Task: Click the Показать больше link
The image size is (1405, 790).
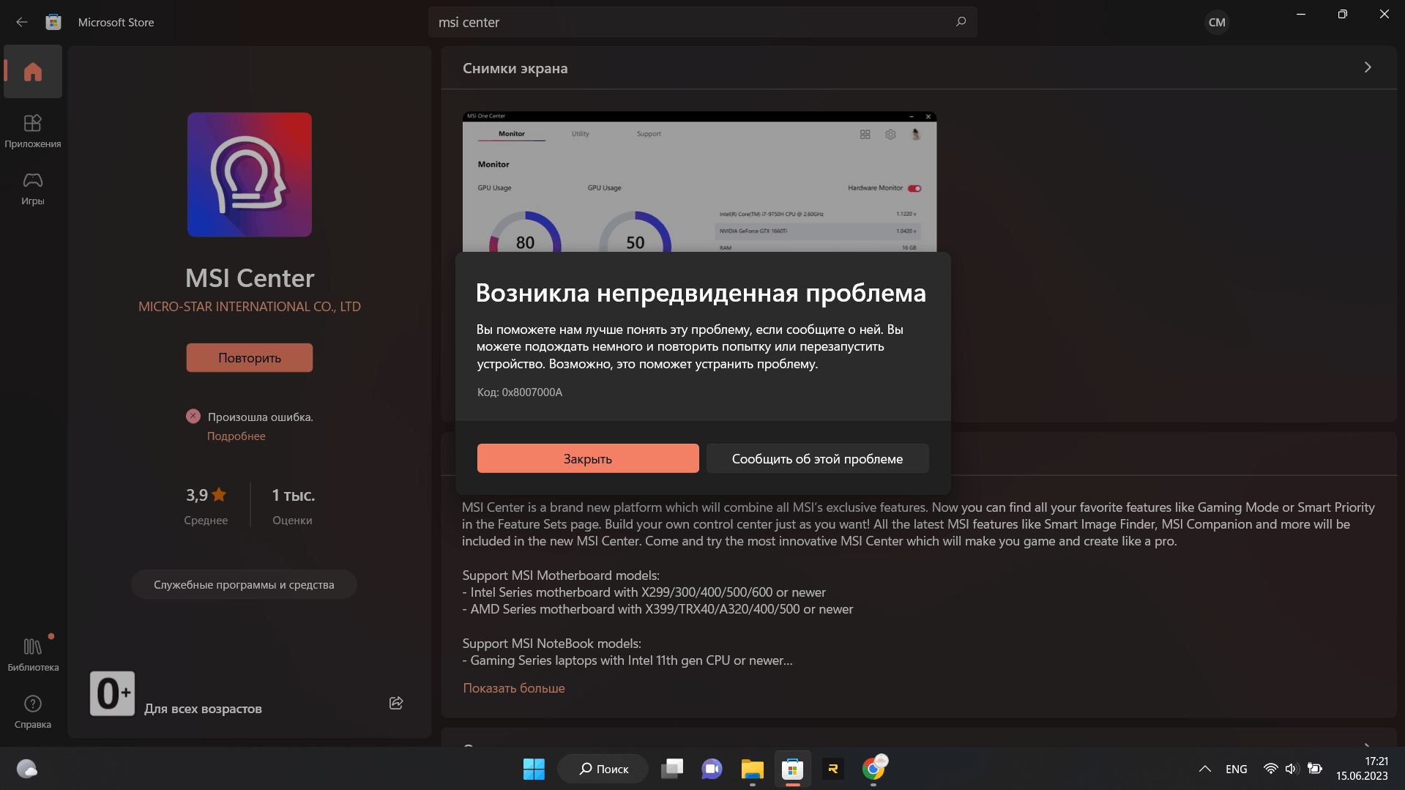Action: click(513, 687)
